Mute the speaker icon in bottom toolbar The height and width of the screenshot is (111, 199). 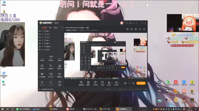coord(116,83)
